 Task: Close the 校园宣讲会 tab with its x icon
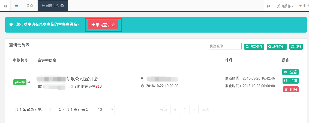point(62,6)
